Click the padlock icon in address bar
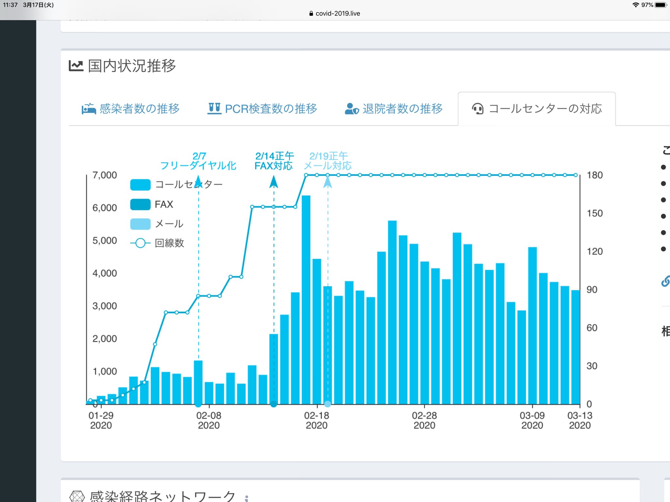 coord(311,13)
